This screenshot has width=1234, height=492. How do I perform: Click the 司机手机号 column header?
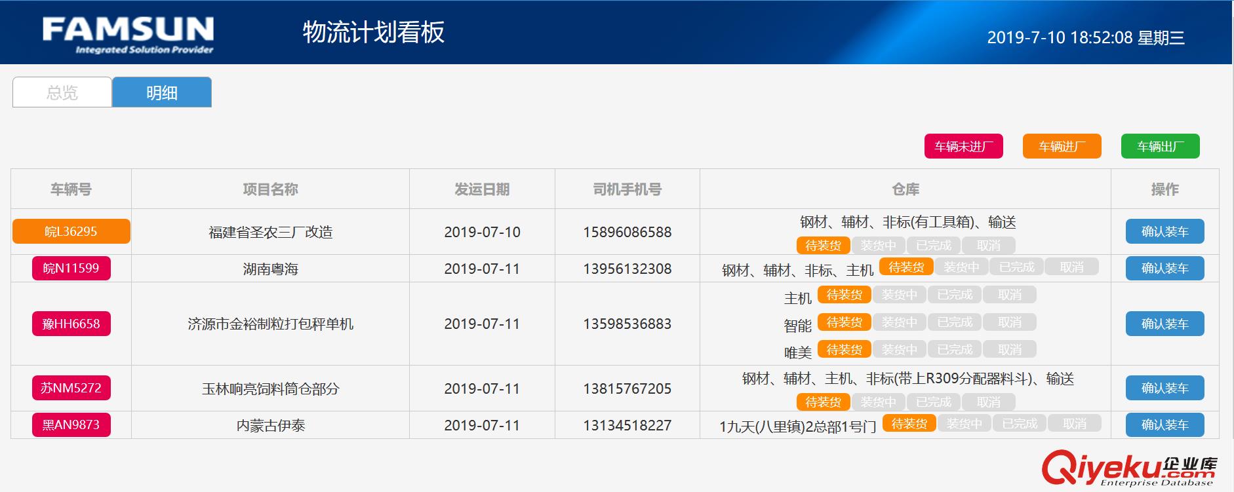627,189
